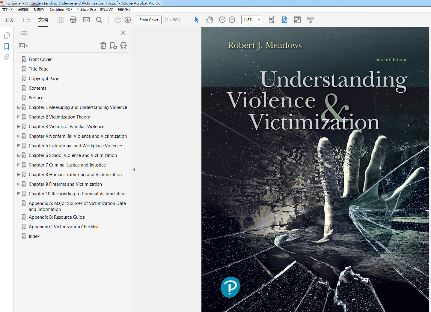Jump to Front Cover bookmark

pos(40,59)
